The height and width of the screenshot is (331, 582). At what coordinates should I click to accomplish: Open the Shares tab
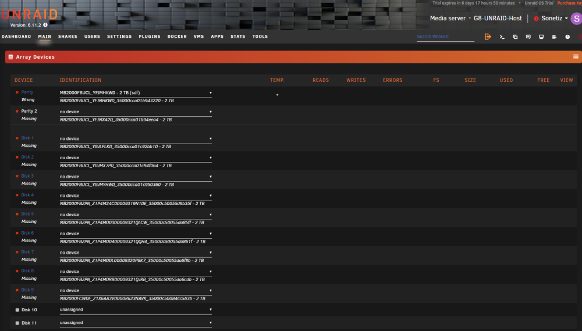pos(68,37)
